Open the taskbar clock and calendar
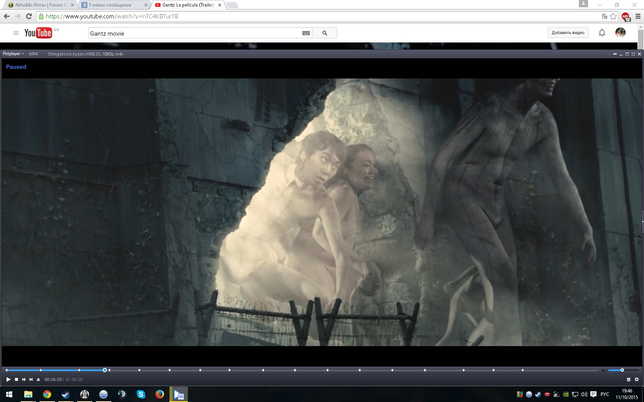Screen dimensions: 644x402 tap(627, 394)
